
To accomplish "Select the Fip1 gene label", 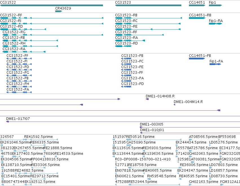I will 212,3.
